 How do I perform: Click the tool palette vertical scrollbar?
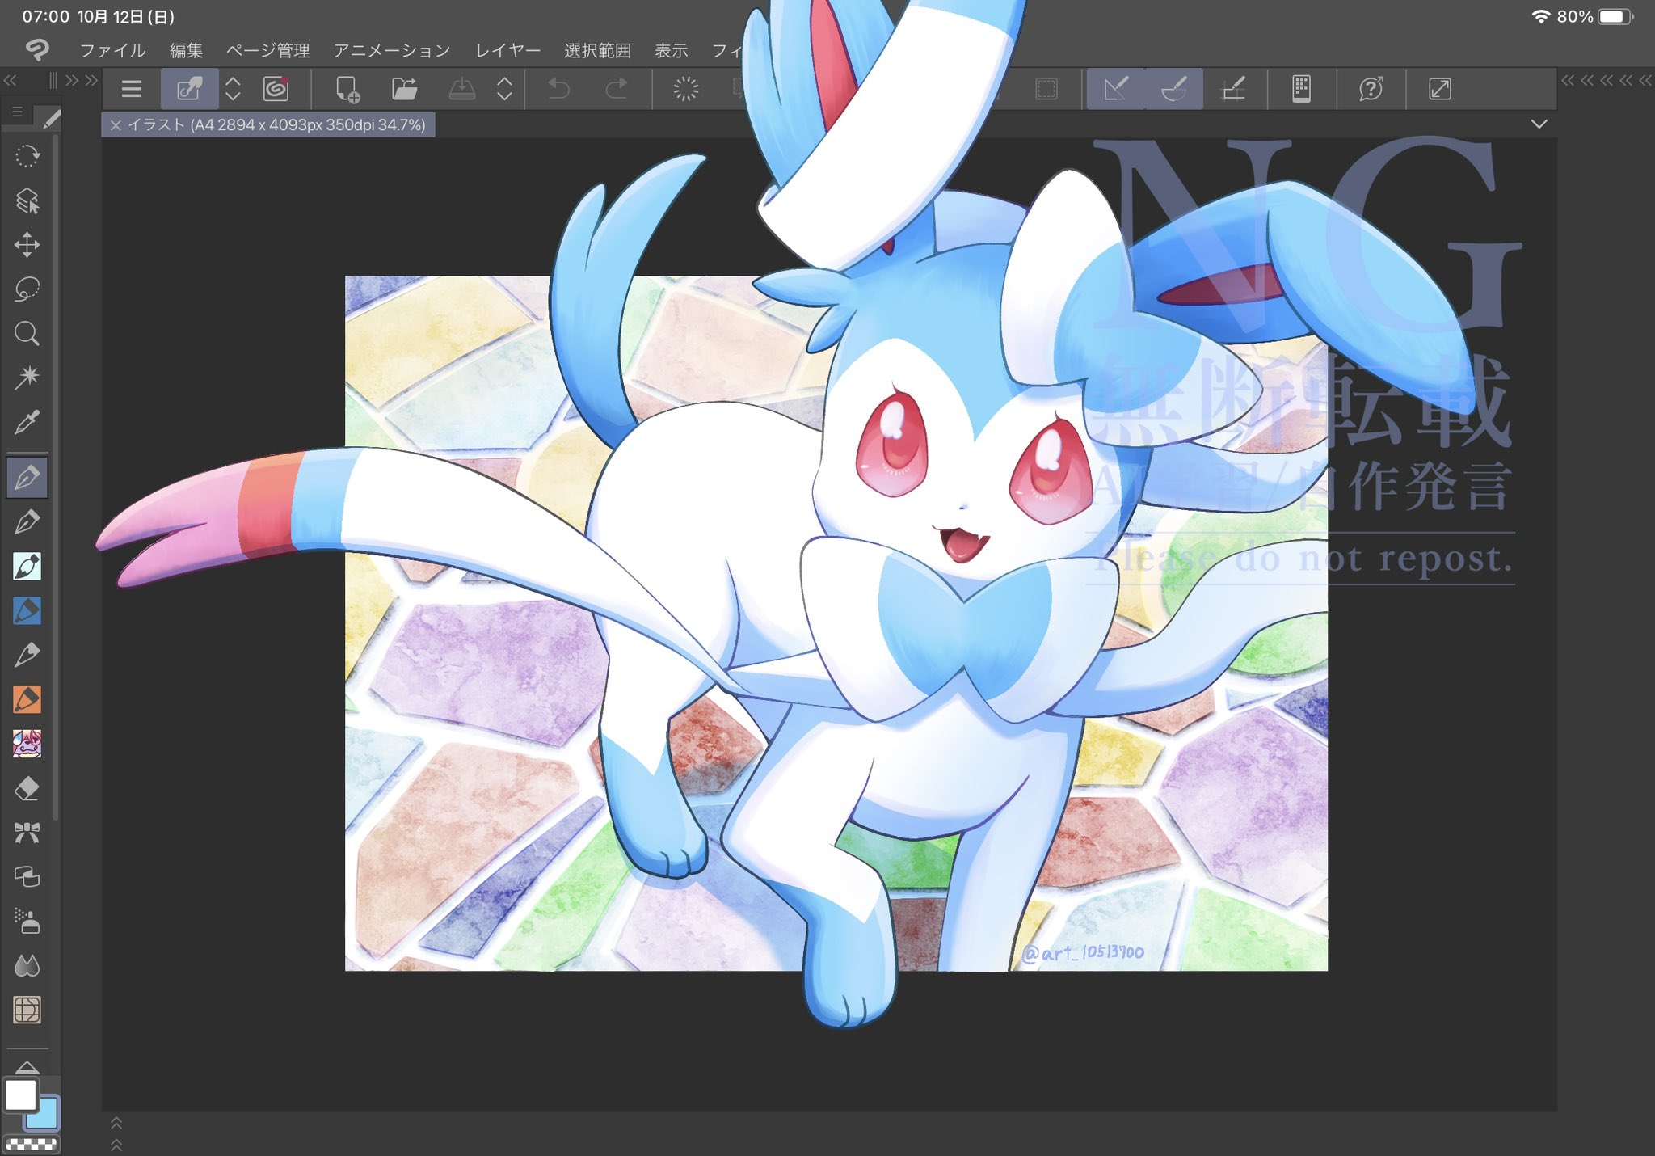(55, 477)
